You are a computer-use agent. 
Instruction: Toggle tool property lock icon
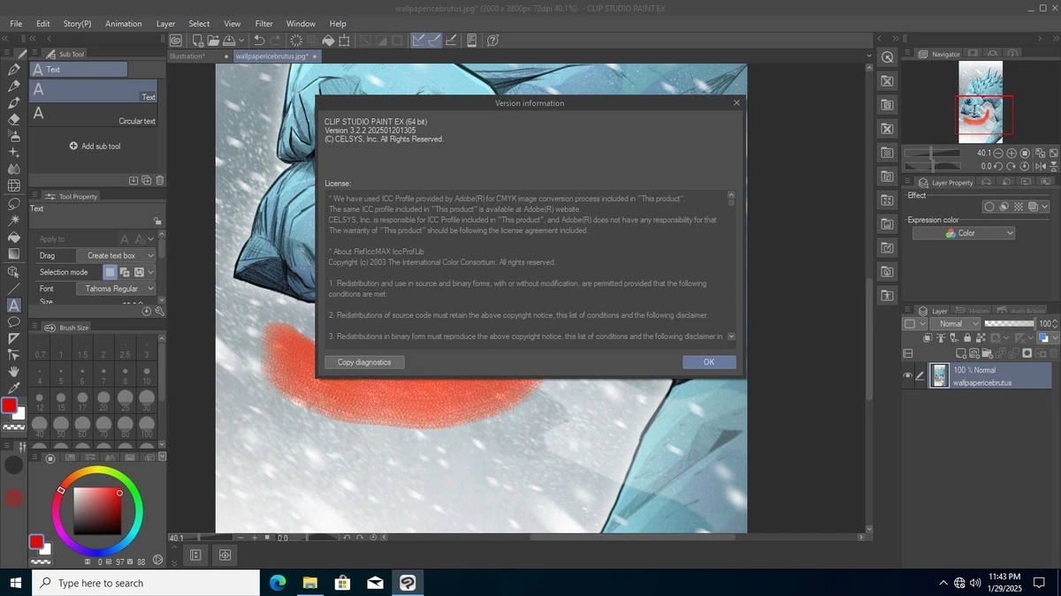pos(156,221)
